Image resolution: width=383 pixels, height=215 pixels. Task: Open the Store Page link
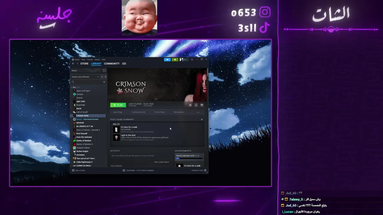click(x=118, y=112)
